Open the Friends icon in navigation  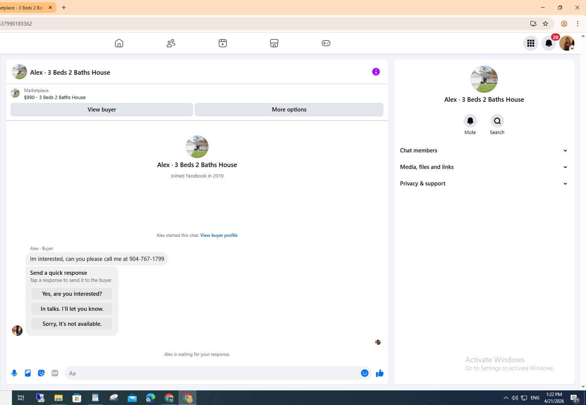click(171, 43)
